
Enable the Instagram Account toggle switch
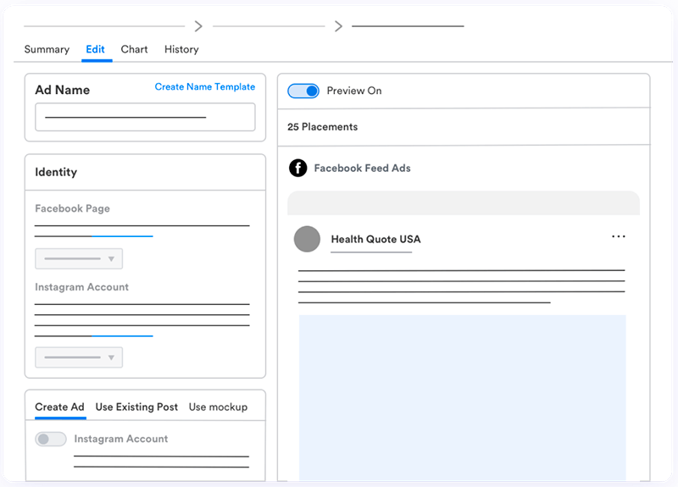[x=51, y=439]
